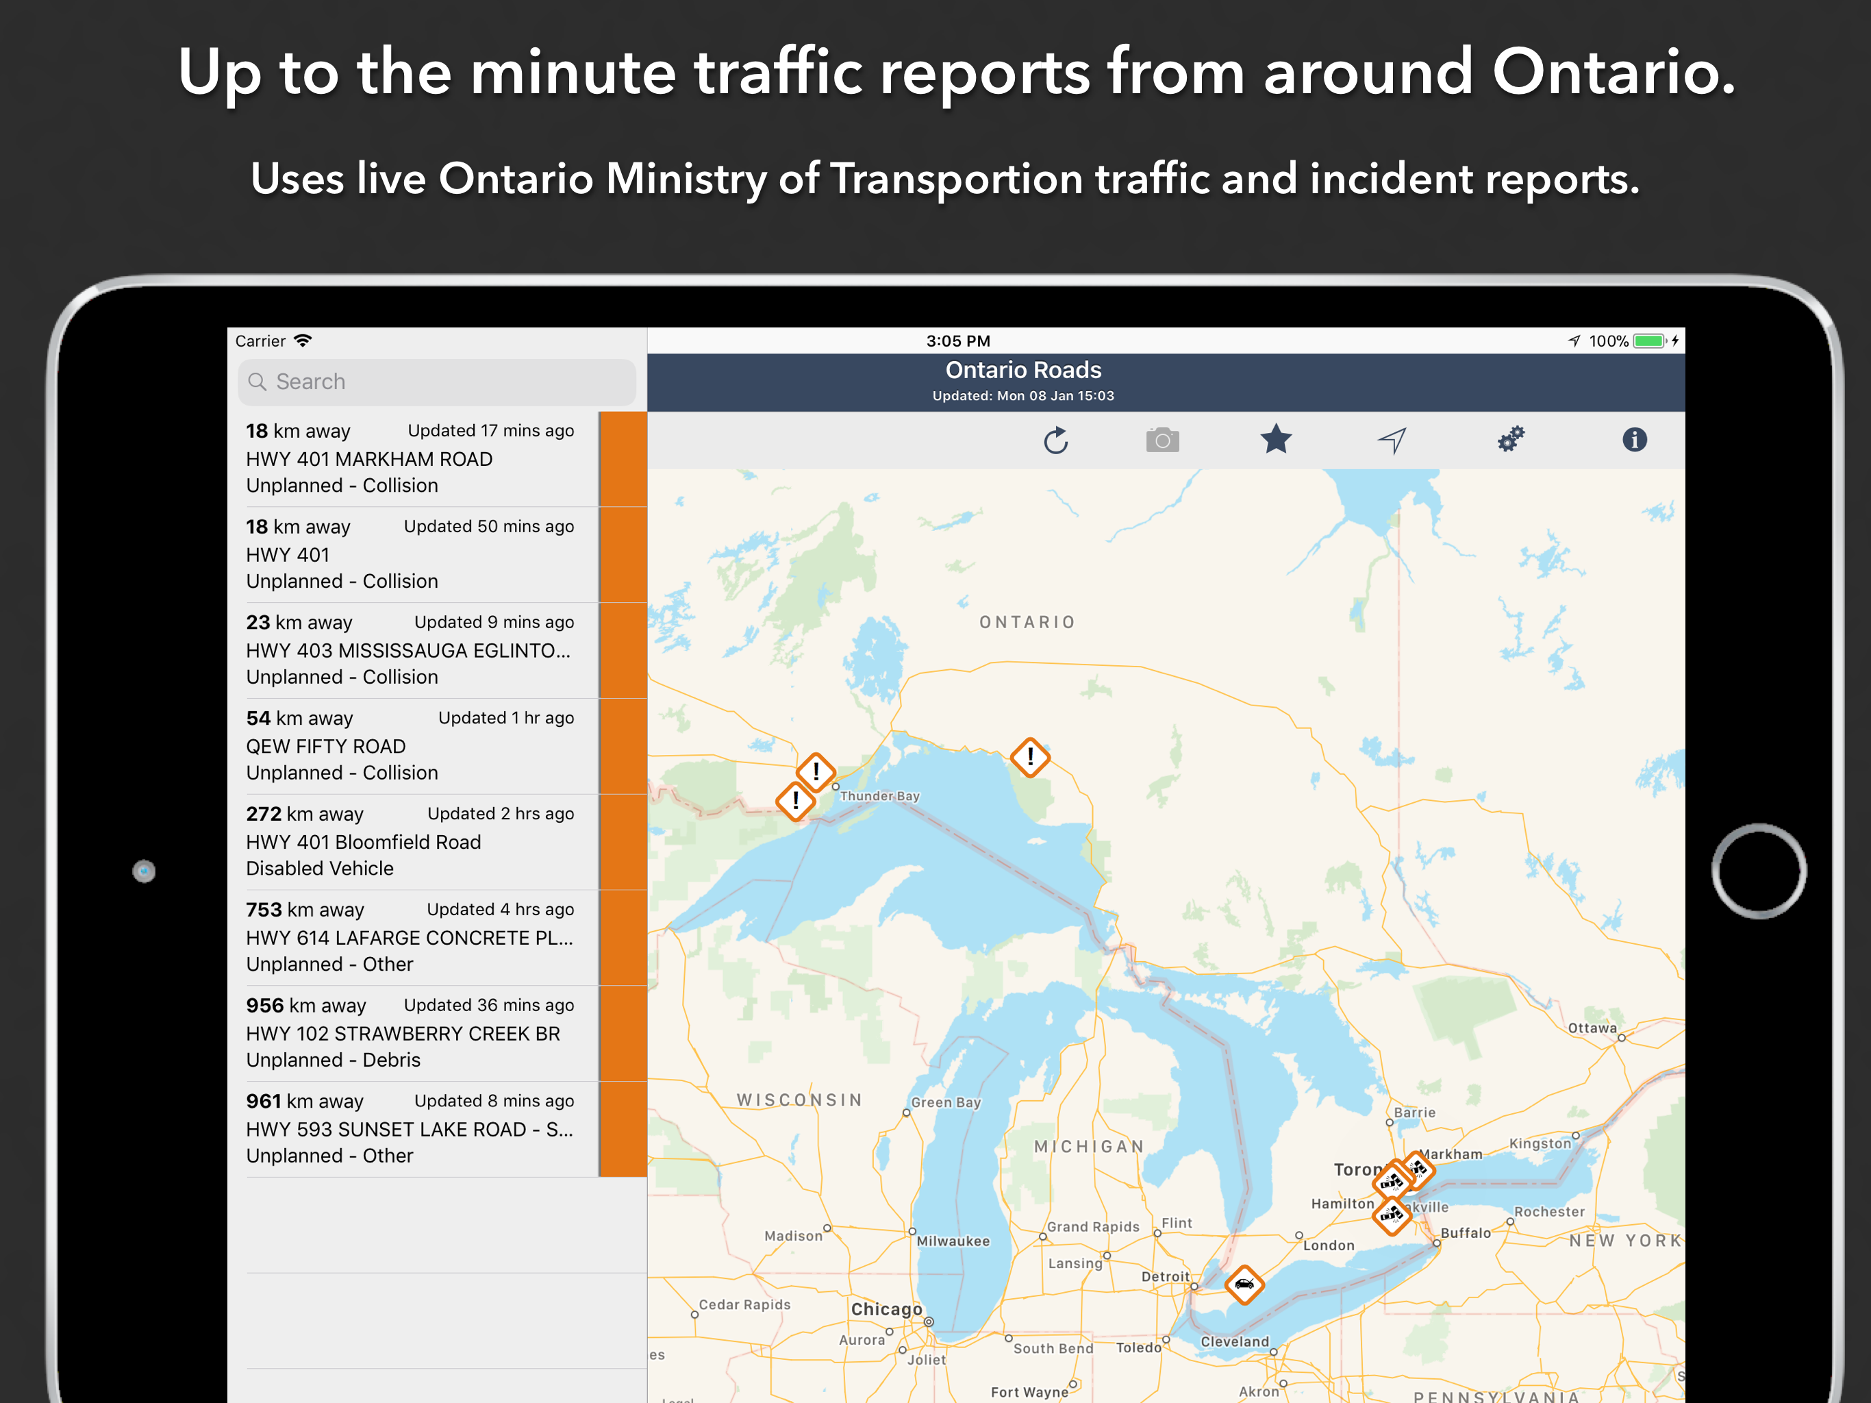Open the traffic cameras icon
The height and width of the screenshot is (1403, 1871).
(1162, 440)
